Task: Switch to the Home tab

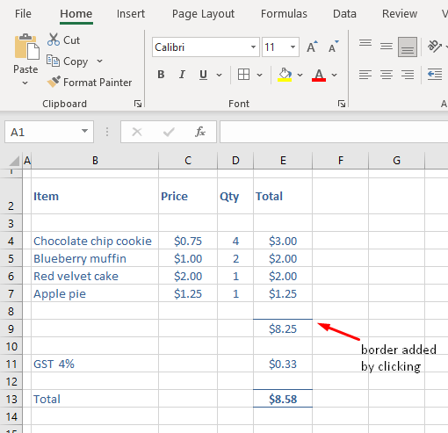Action: (76, 14)
